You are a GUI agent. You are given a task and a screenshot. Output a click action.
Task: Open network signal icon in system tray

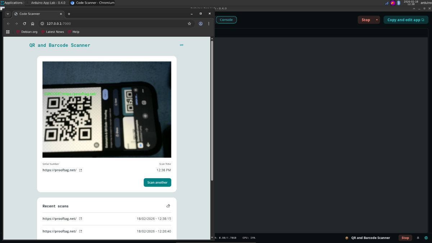(x=387, y=3)
